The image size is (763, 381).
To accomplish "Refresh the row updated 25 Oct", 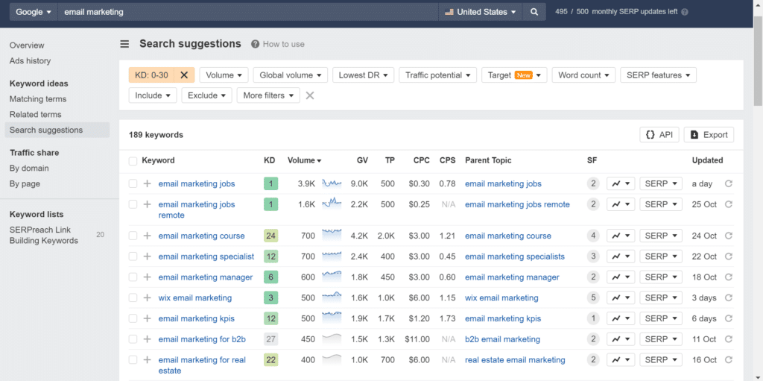I will [x=729, y=204].
